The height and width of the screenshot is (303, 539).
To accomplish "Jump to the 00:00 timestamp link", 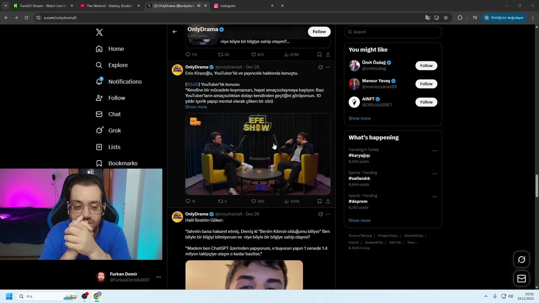I will (193, 84).
